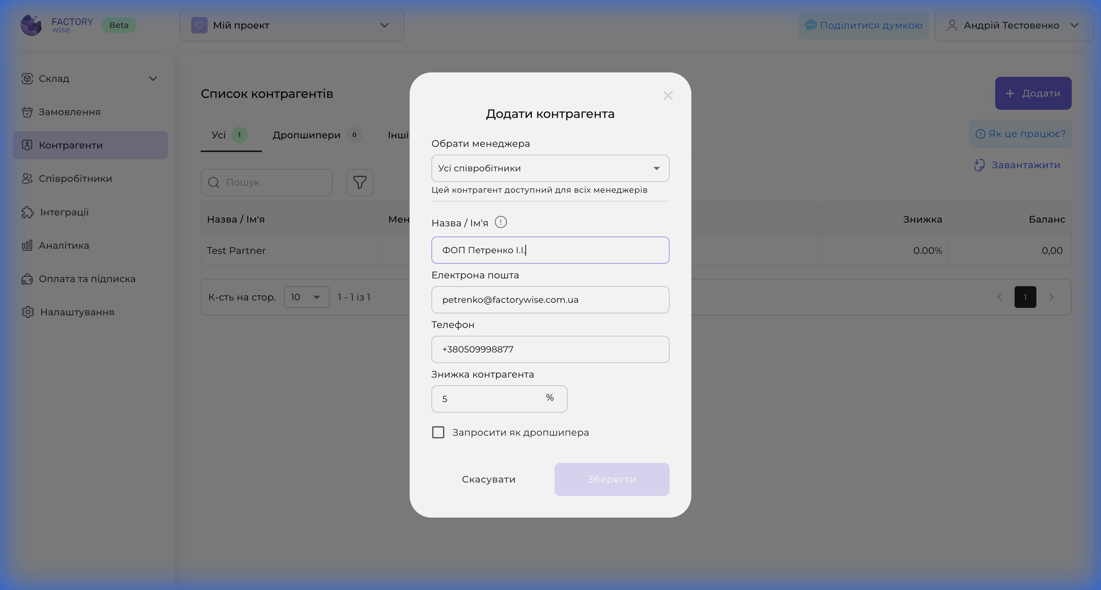Switch to the Дропшипери tab

coord(307,135)
